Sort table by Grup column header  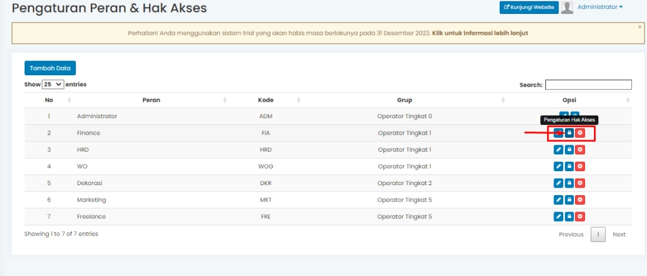404,100
